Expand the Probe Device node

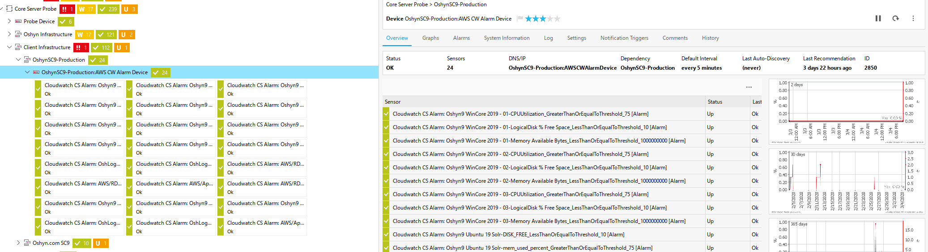[x=9, y=21]
